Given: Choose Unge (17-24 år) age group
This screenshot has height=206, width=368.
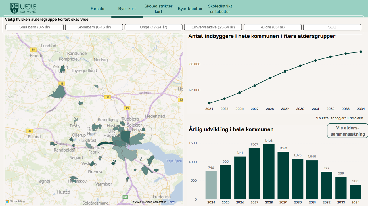Looking at the screenshot, I should point(154,27).
